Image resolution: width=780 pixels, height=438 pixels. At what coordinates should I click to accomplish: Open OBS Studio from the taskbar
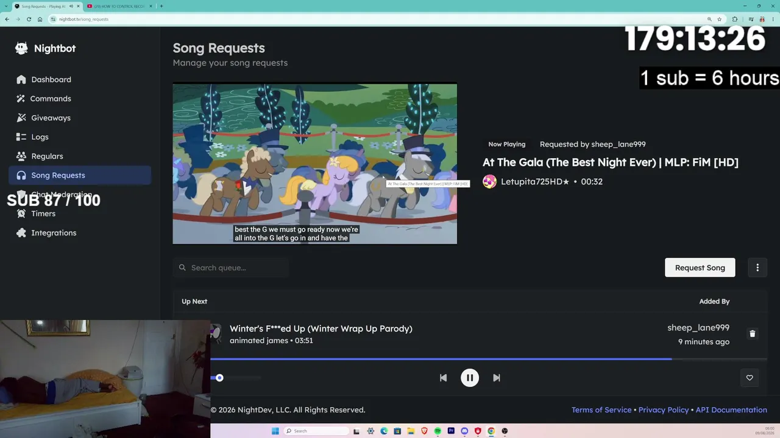coord(505,431)
